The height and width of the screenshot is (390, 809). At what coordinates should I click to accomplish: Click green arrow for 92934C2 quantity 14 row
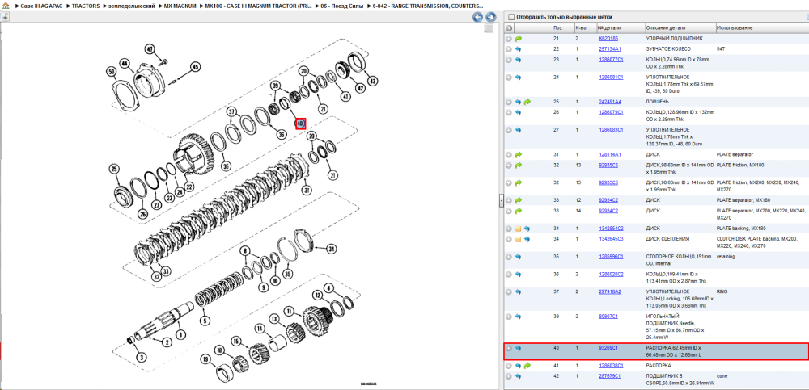pos(519,211)
